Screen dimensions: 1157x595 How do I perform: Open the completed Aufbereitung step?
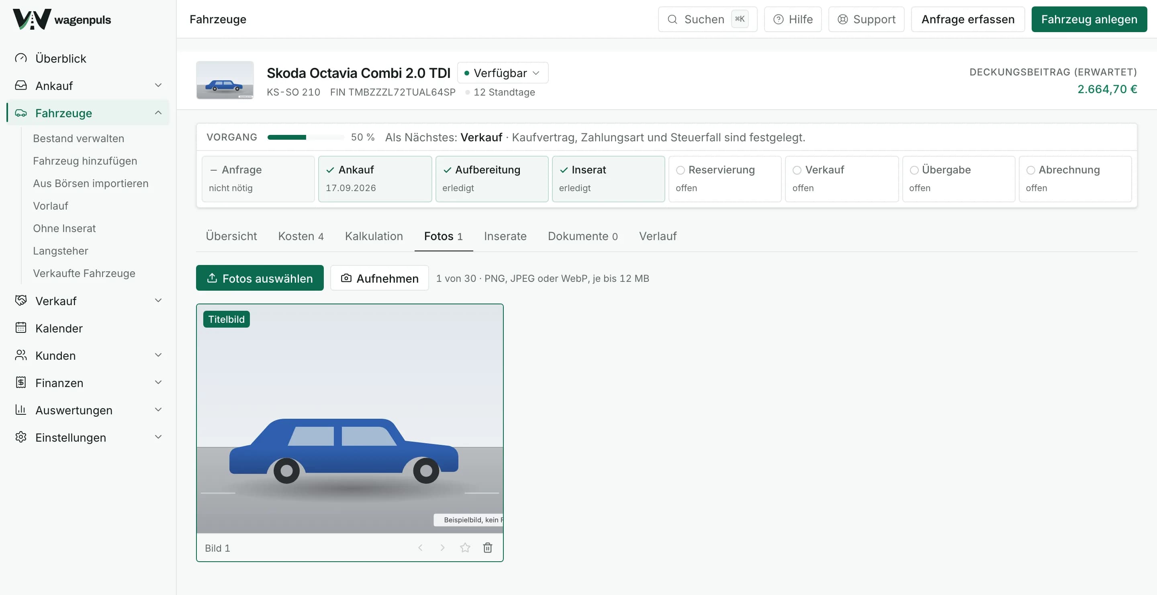(492, 179)
